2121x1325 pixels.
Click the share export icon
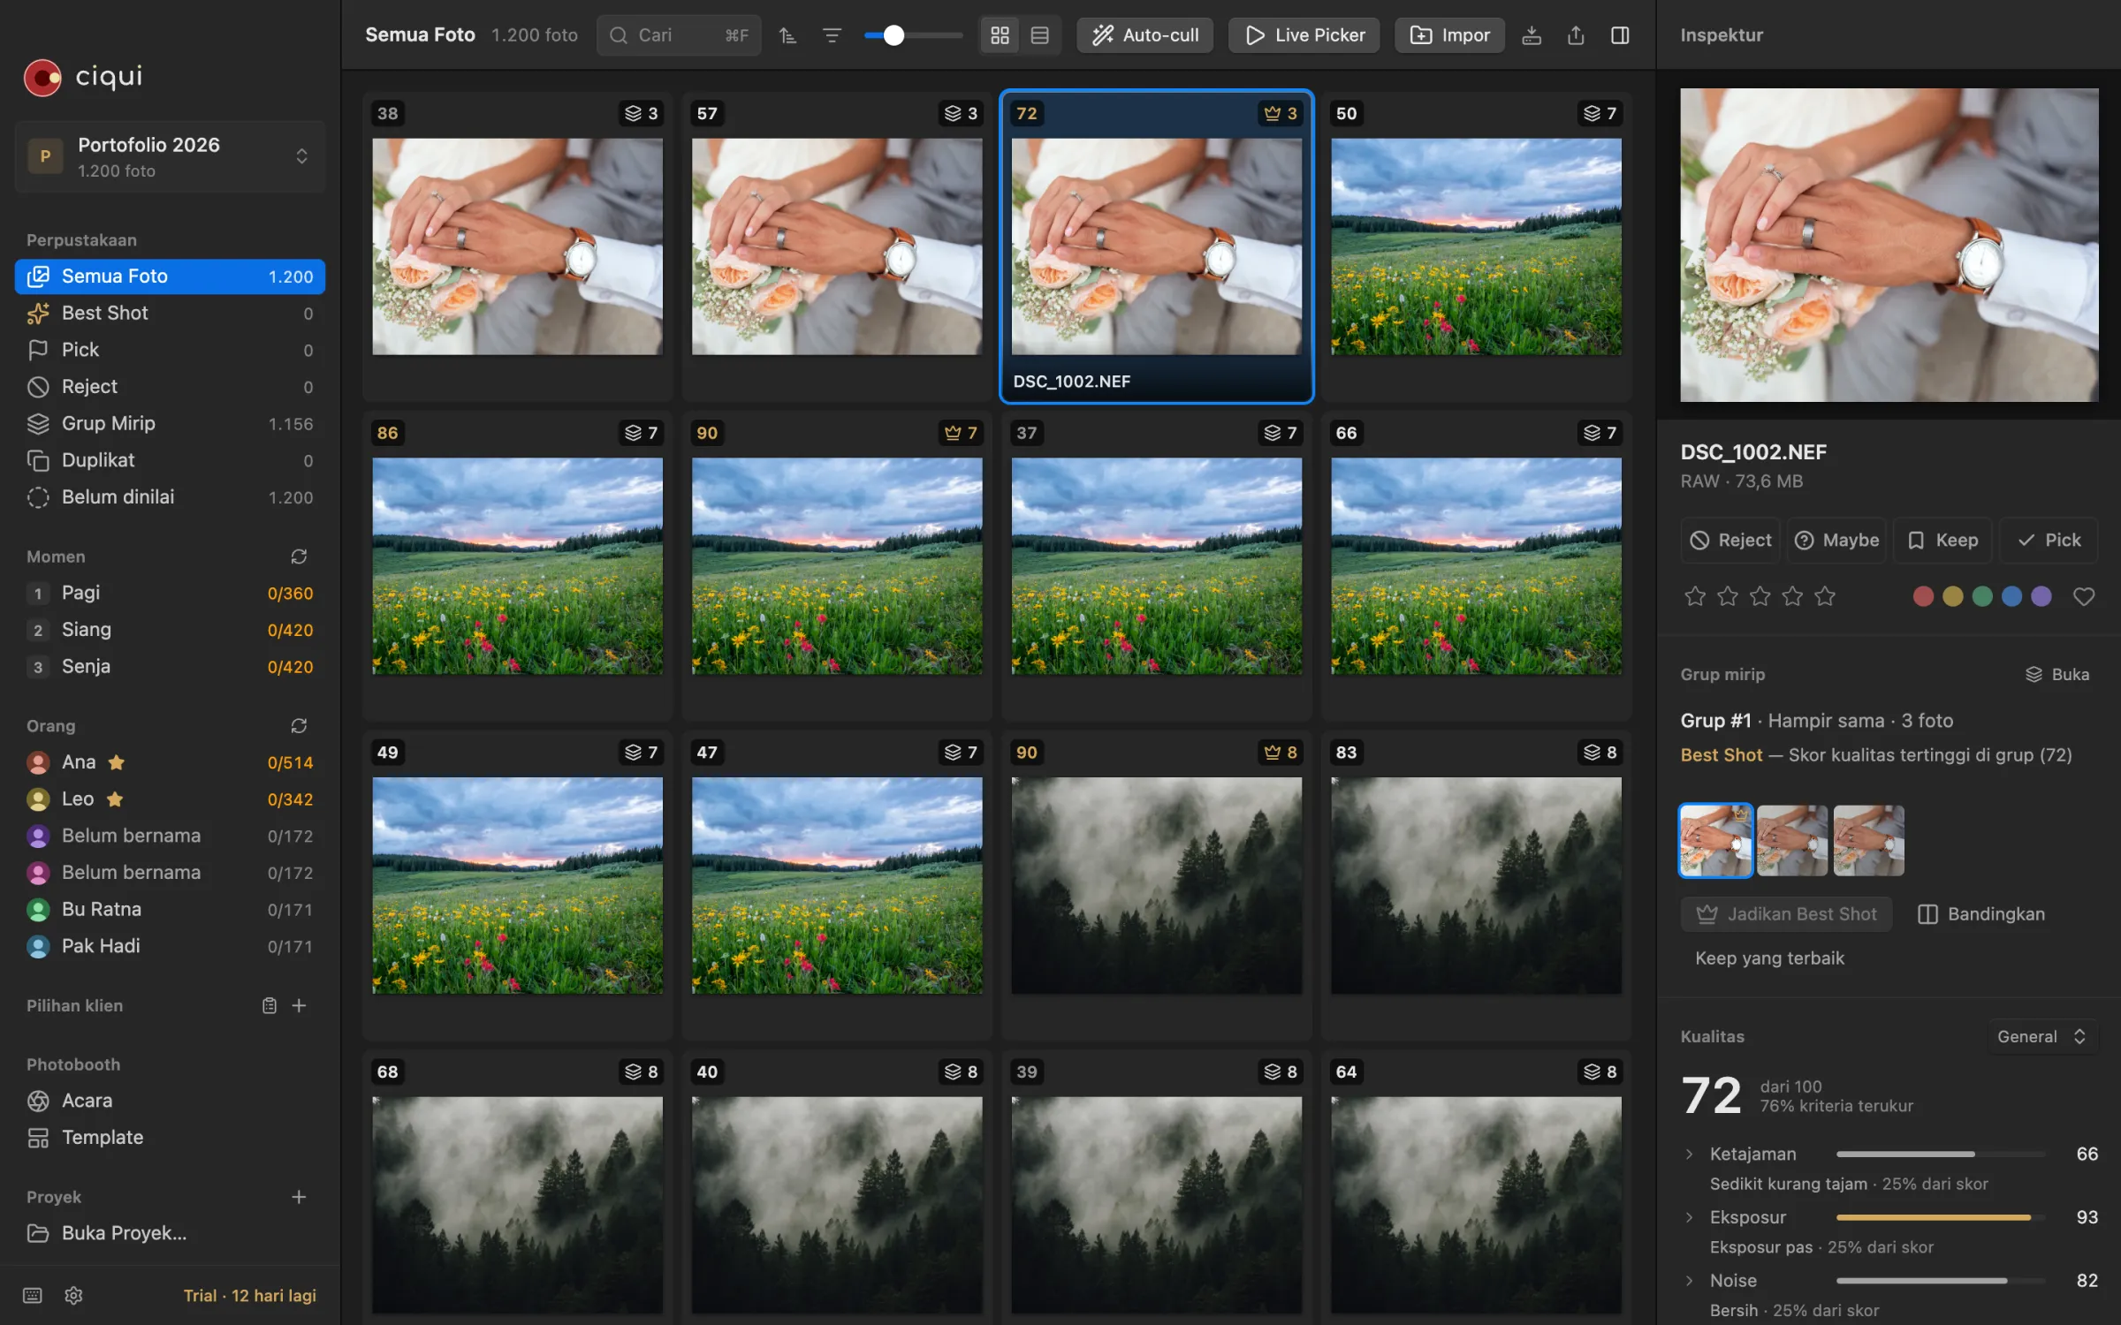pos(1576,35)
